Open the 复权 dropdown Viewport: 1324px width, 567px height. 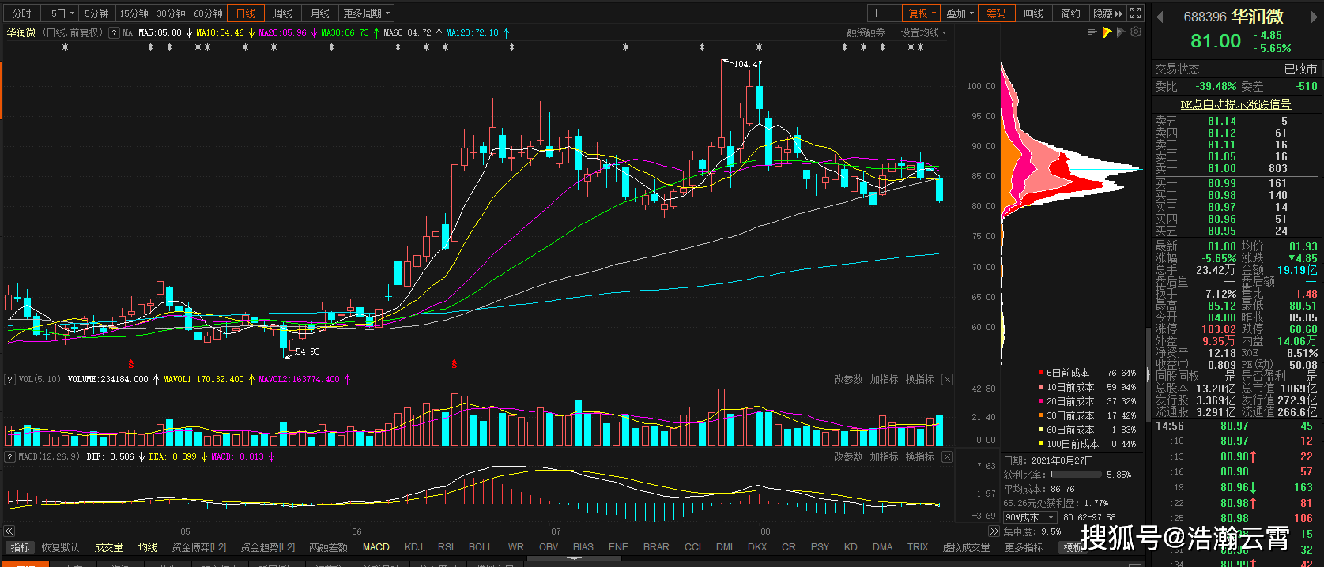point(922,13)
